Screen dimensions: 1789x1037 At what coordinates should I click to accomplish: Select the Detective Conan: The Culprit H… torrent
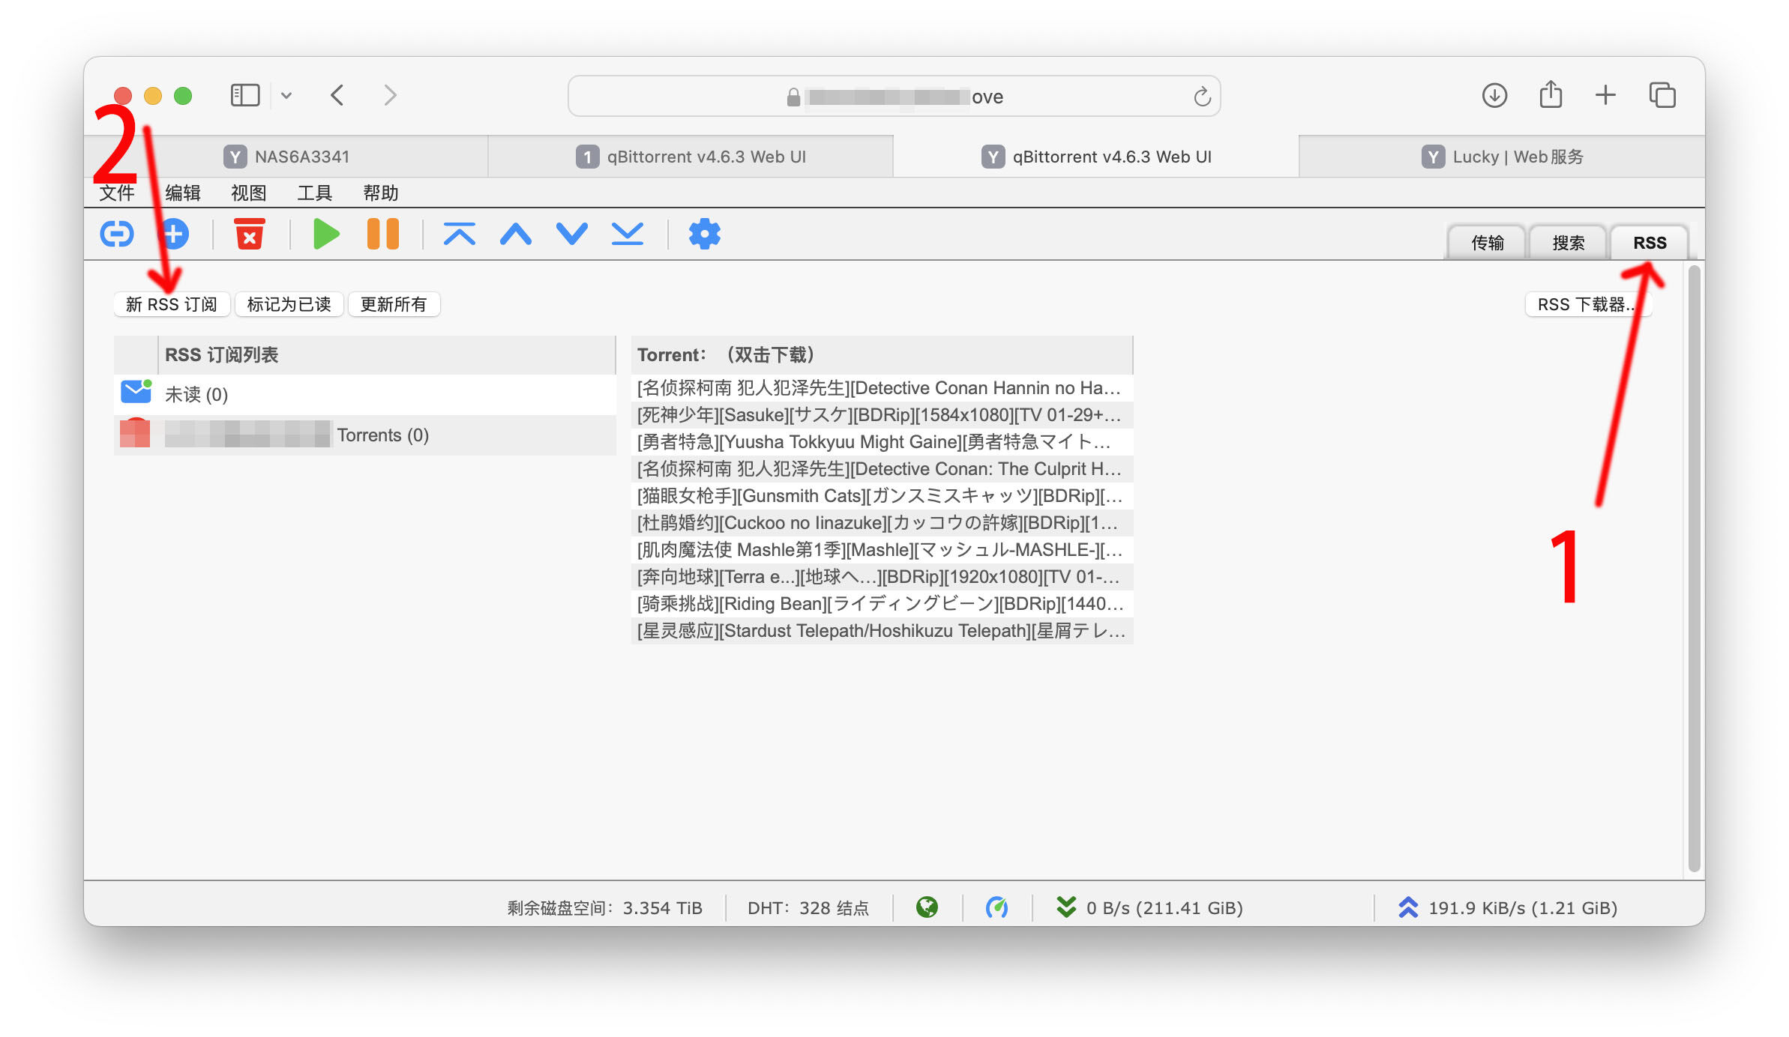(x=882, y=468)
